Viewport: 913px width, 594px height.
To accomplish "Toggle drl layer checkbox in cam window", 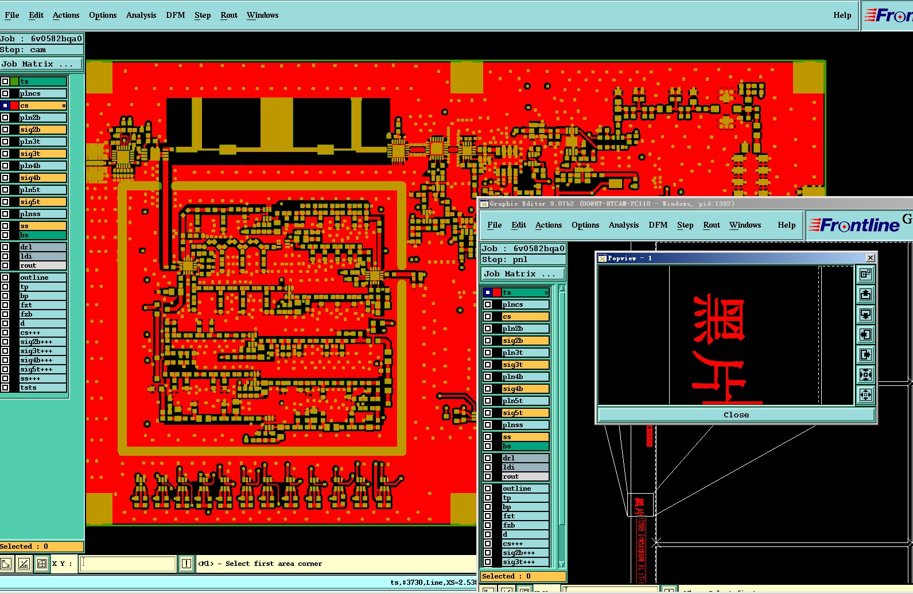I will point(5,247).
